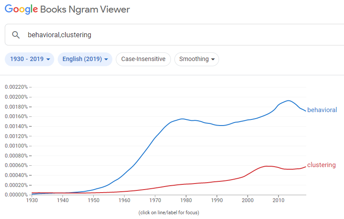Viewport: 344px width, 219px height.
Task: Click the 1950 year axis label
Action: (93, 200)
